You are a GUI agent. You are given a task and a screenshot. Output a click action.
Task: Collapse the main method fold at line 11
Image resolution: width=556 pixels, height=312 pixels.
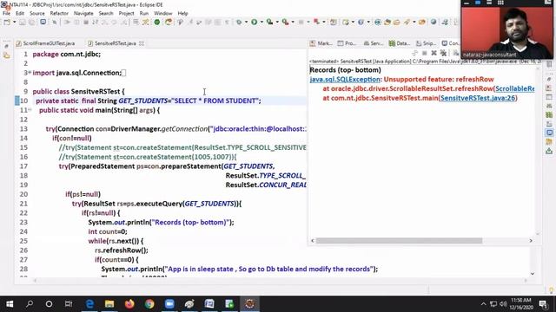click(30, 110)
